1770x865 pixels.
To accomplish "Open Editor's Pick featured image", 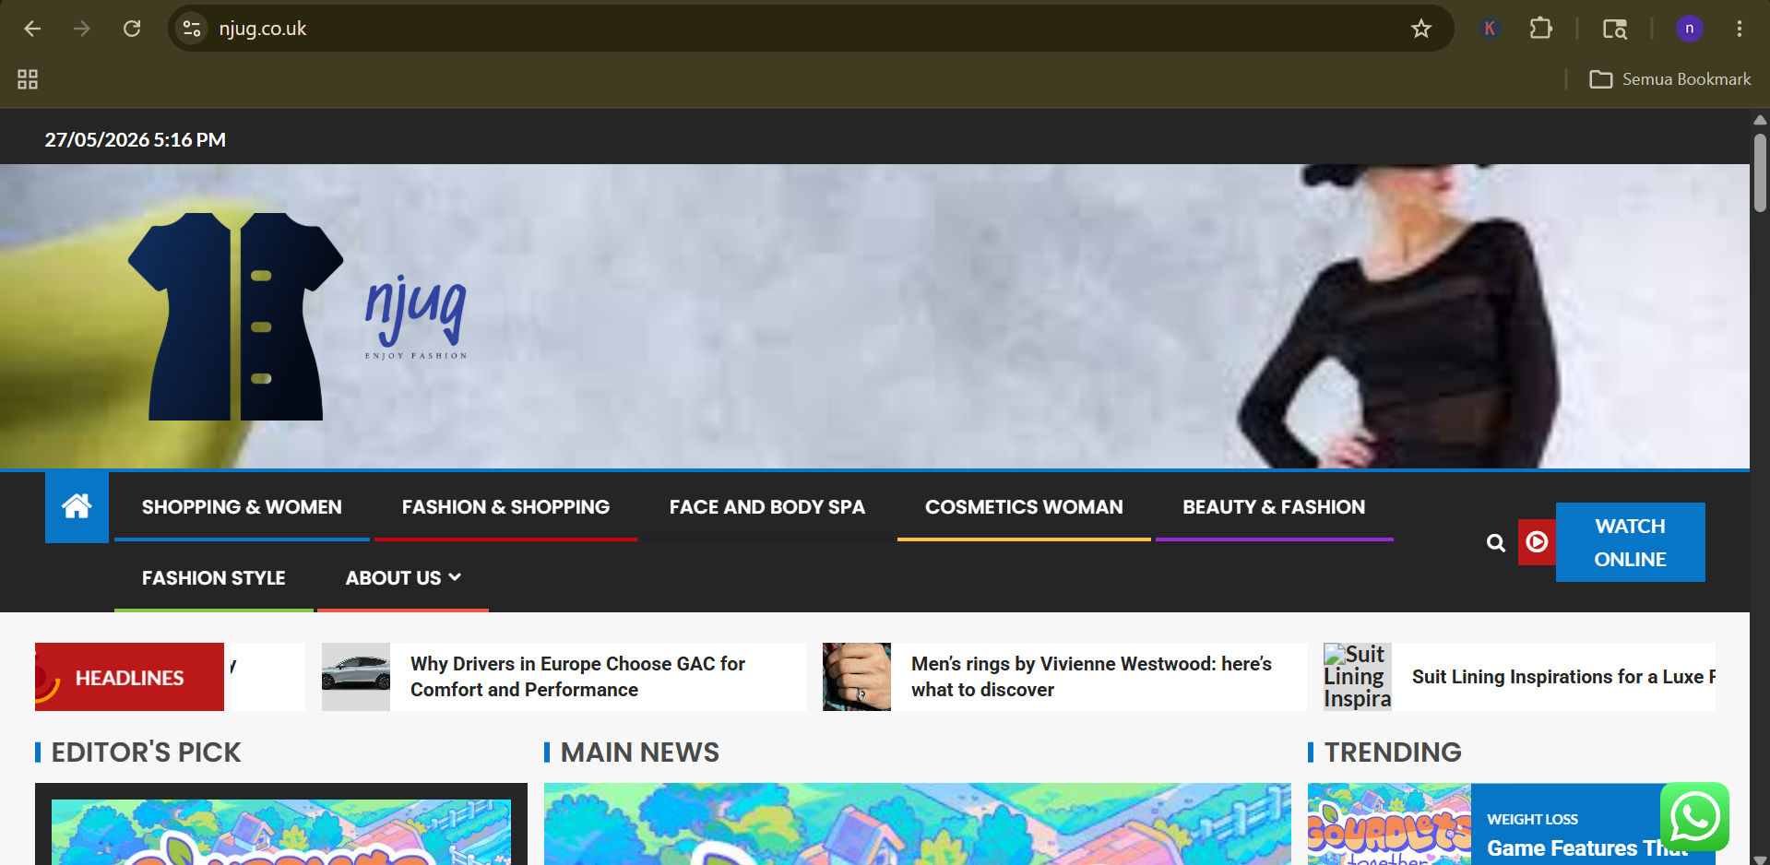I will (281, 832).
